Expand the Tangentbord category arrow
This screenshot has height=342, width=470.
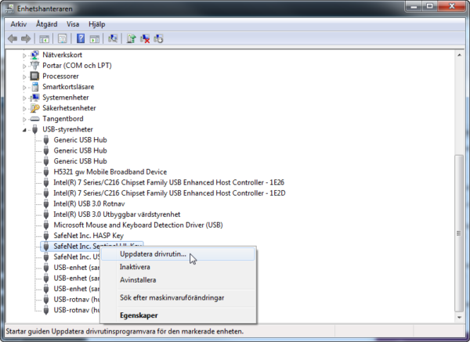(24, 119)
